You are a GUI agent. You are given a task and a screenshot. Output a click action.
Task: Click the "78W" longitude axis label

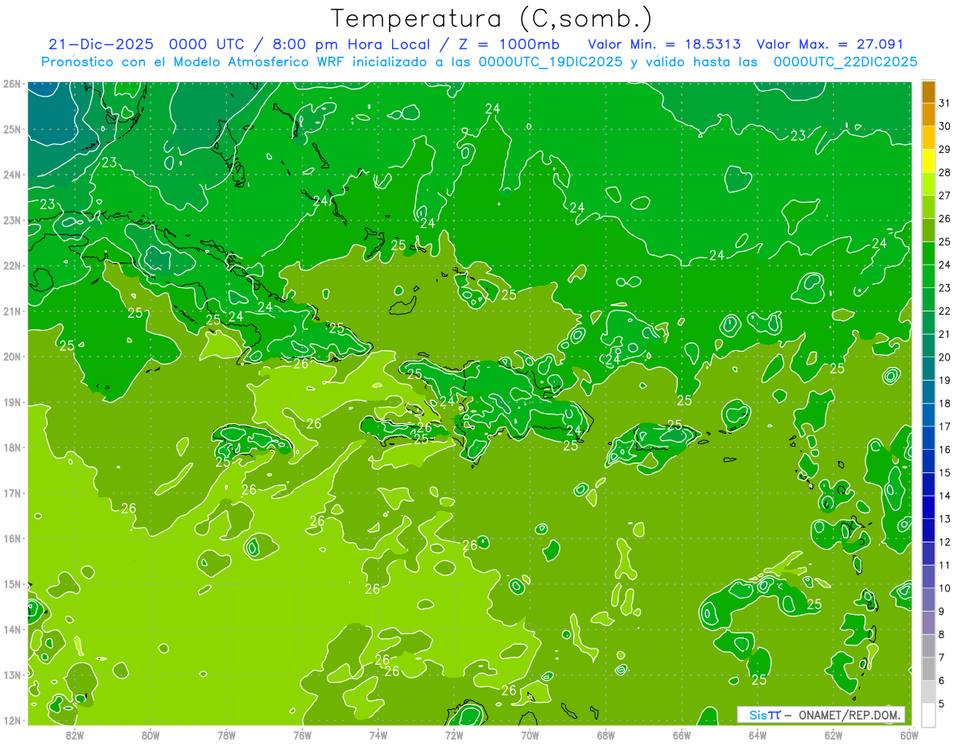point(226,735)
